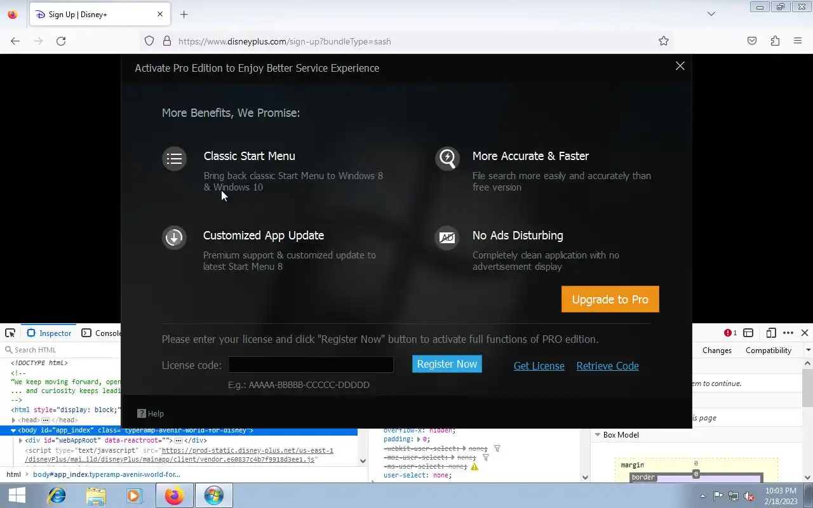Viewport: 813px width, 508px height.
Task: Open the Windows Start button
Action: pos(17,495)
